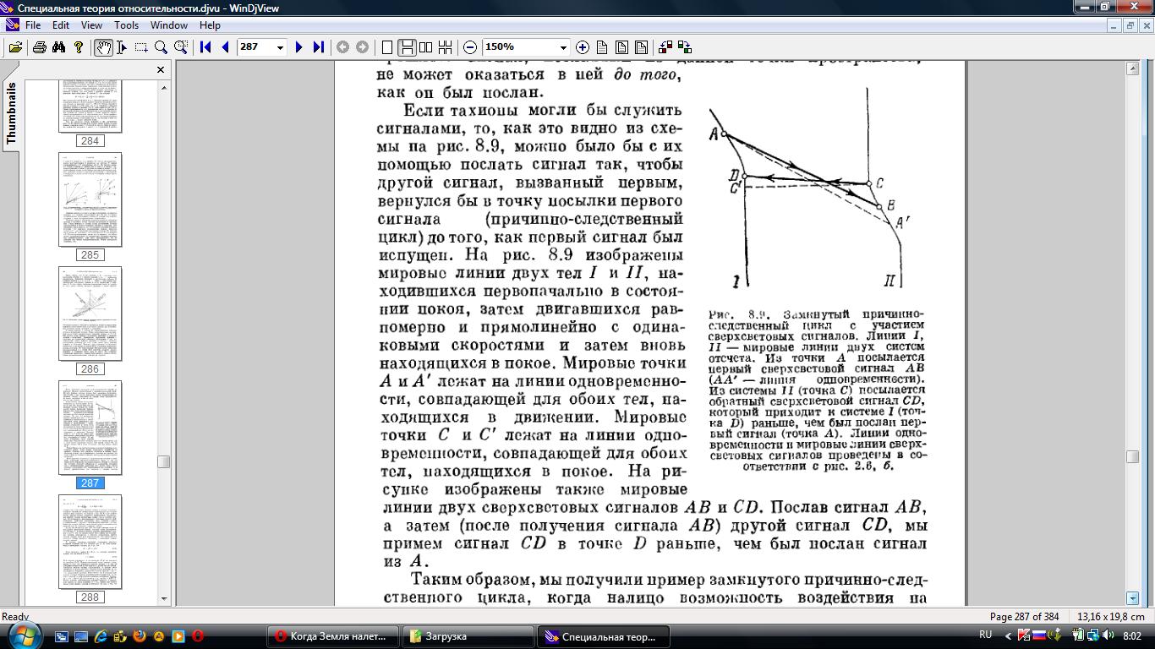
Task: Go to the next page arrow
Action: click(298, 47)
